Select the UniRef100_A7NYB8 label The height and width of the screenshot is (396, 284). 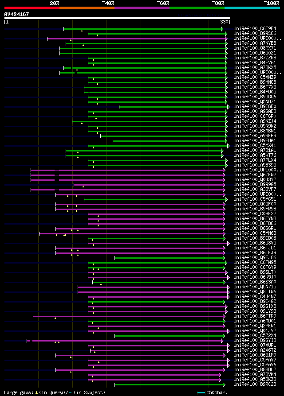click(x=255, y=43)
